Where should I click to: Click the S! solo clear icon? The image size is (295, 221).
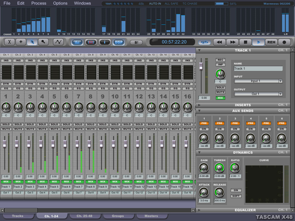pos(136,42)
